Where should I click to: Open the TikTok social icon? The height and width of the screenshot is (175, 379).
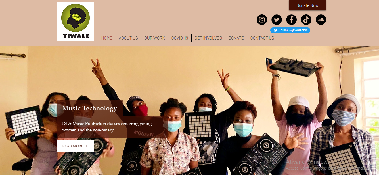click(x=306, y=20)
